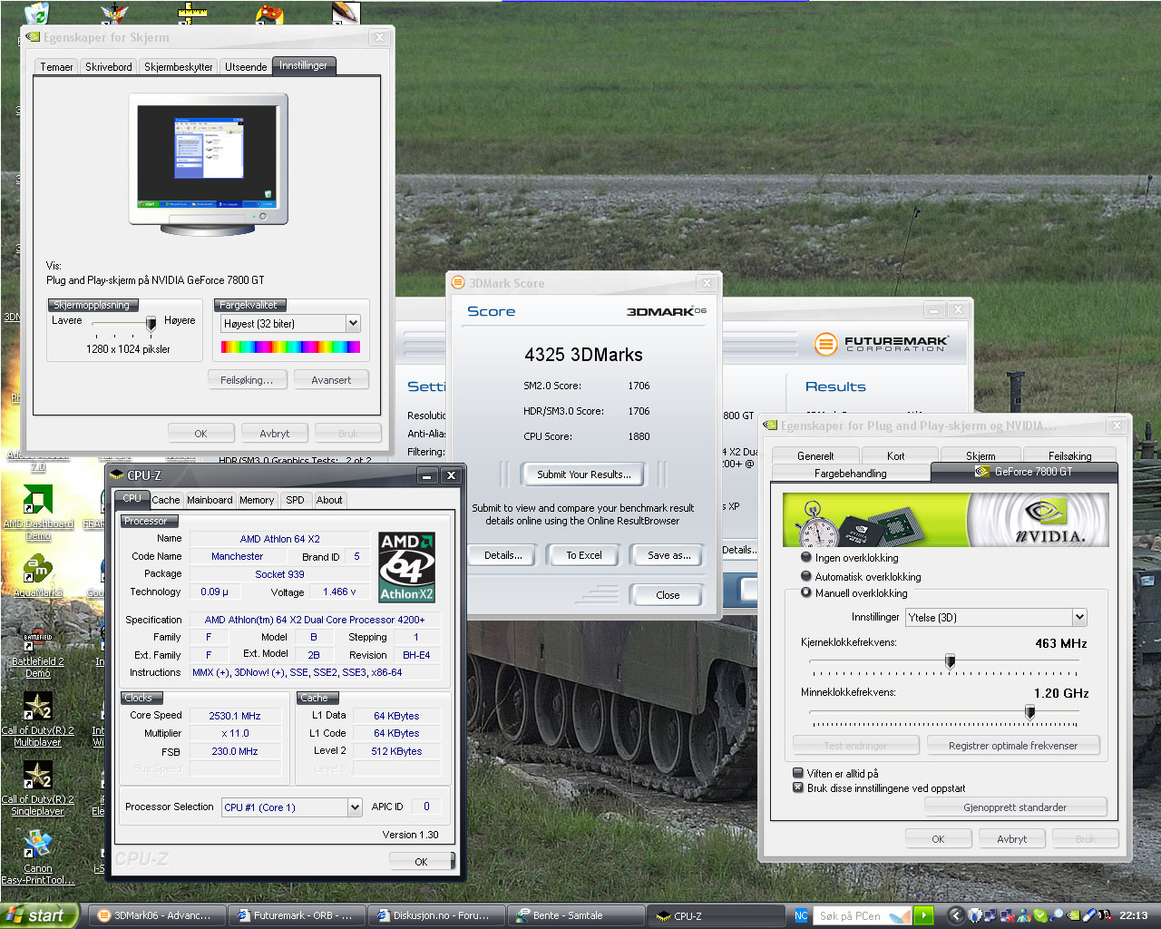Open the Canon Easy-PrintTool desktop shortcut
The width and height of the screenshot is (1161, 929).
(x=38, y=857)
